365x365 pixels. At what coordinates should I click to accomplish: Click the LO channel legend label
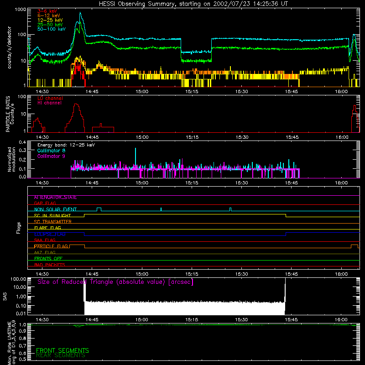(50, 98)
